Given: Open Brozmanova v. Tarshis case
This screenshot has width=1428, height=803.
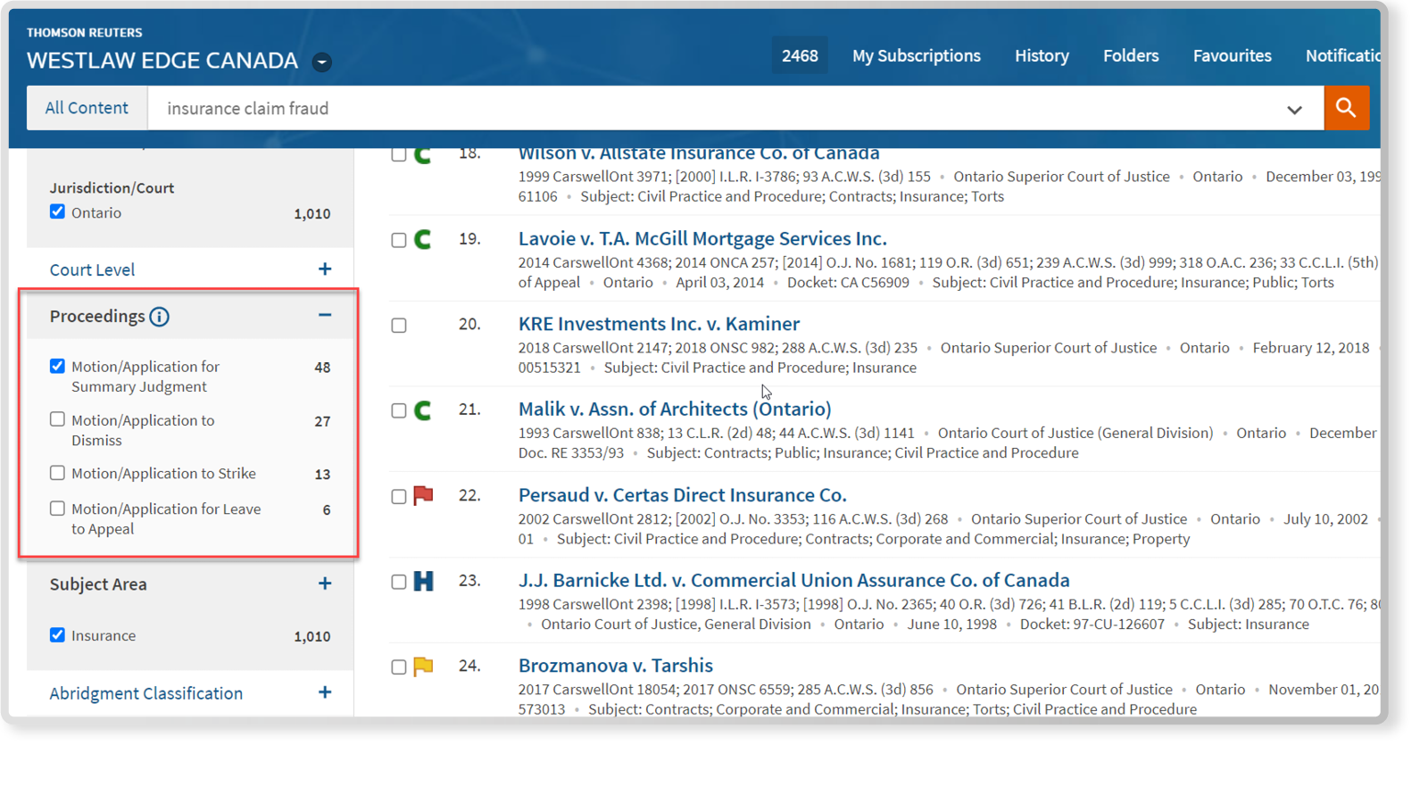Looking at the screenshot, I should (x=615, y=666).
